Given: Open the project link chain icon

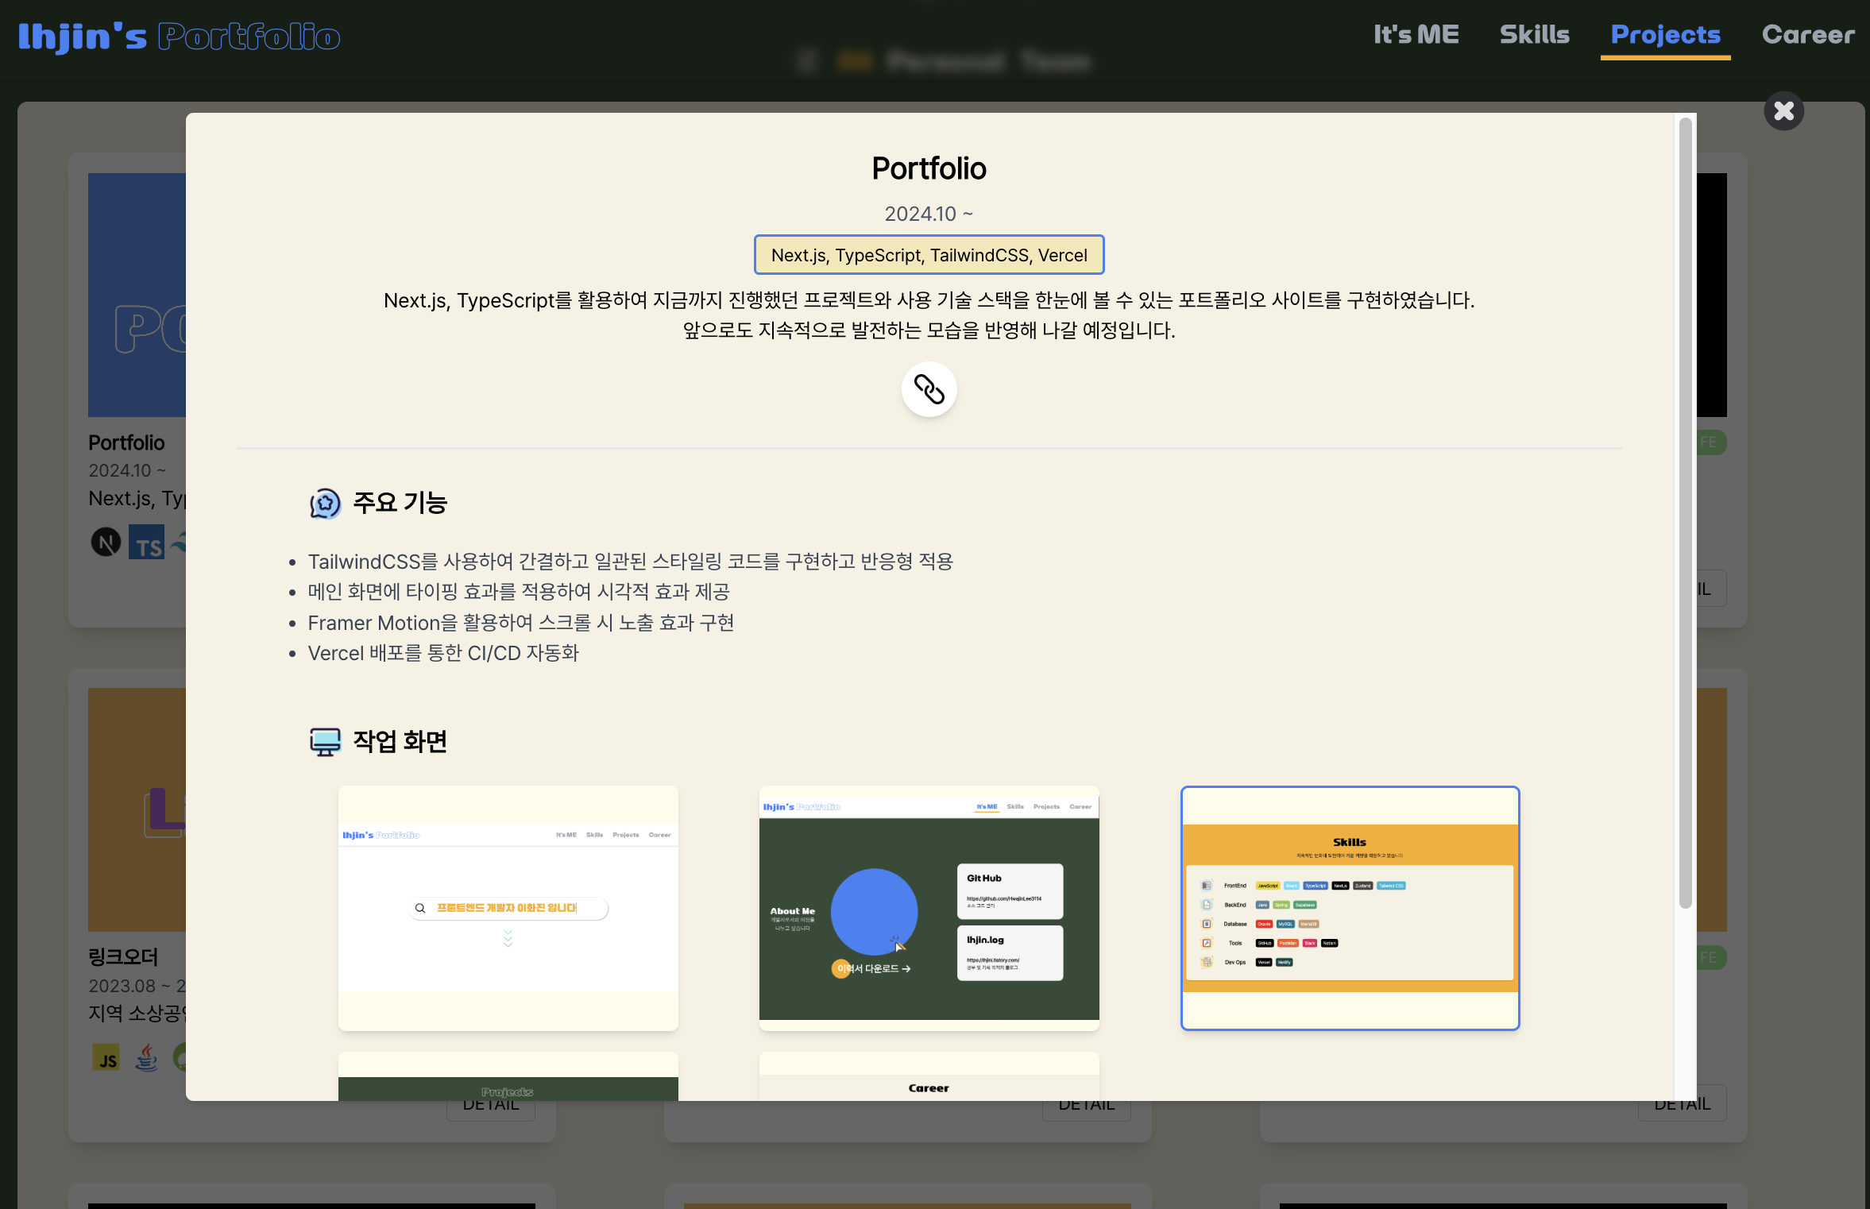Looking at the screenshot, I should click(929, 389).
